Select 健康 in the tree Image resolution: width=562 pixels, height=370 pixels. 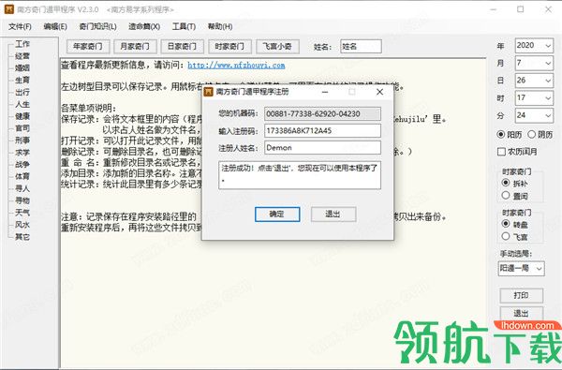tap(22, 116)
